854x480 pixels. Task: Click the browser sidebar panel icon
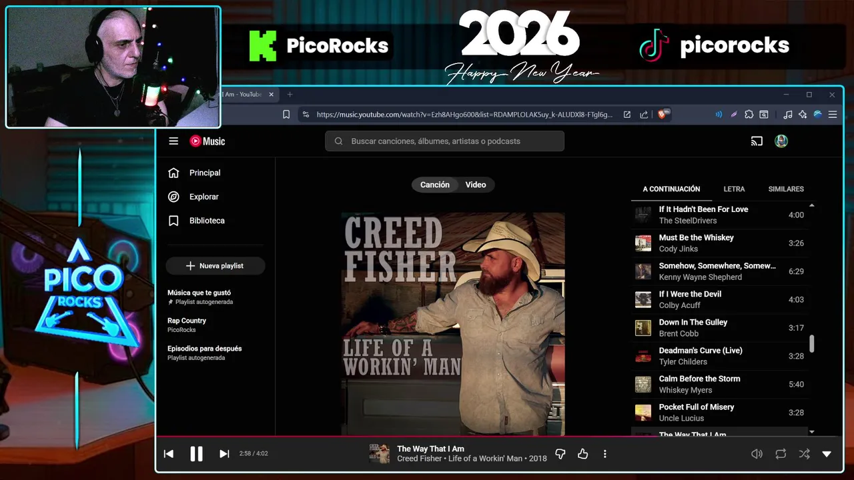coord(763,115)
